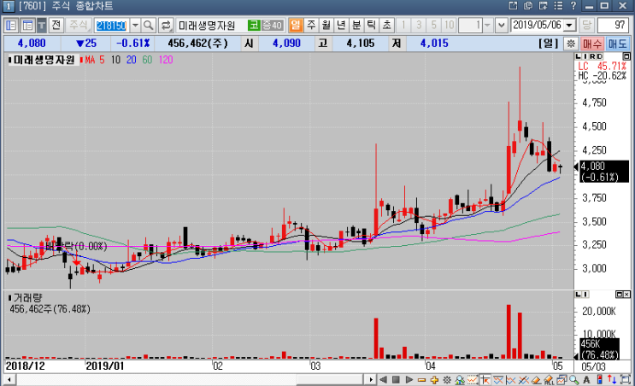The width and height of the screenshot is (635, 386).
Task: Click the chevron down expander beside interval box
Action: [x=502, y=26]
